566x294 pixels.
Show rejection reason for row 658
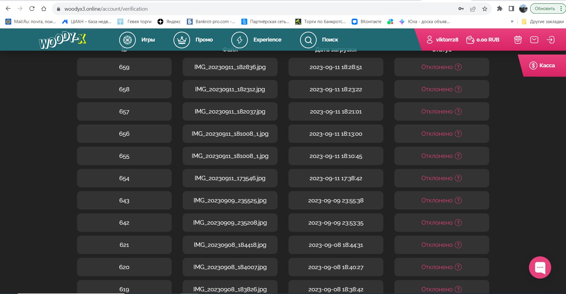pos(458,89)
